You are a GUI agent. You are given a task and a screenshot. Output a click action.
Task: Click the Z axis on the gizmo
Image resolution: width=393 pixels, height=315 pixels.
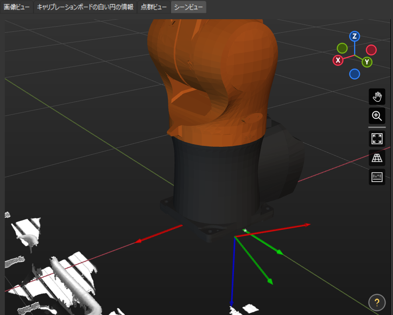coord(355,37)
